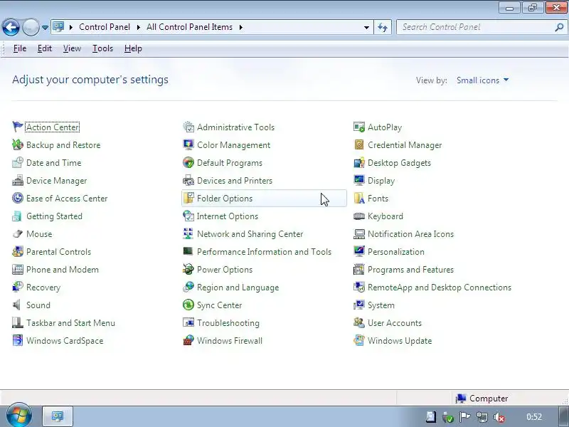Viewport: 569px width, 427px height.
Task: Open the Troubleshooting link
Action: [228, 323]
